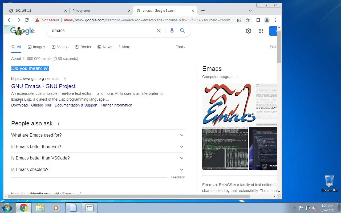Open options dots beside People also ask
This screenshot has height=213, width=341.
coord(59,123)
